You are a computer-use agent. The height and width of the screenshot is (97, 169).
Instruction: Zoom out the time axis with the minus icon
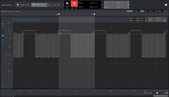151,93
